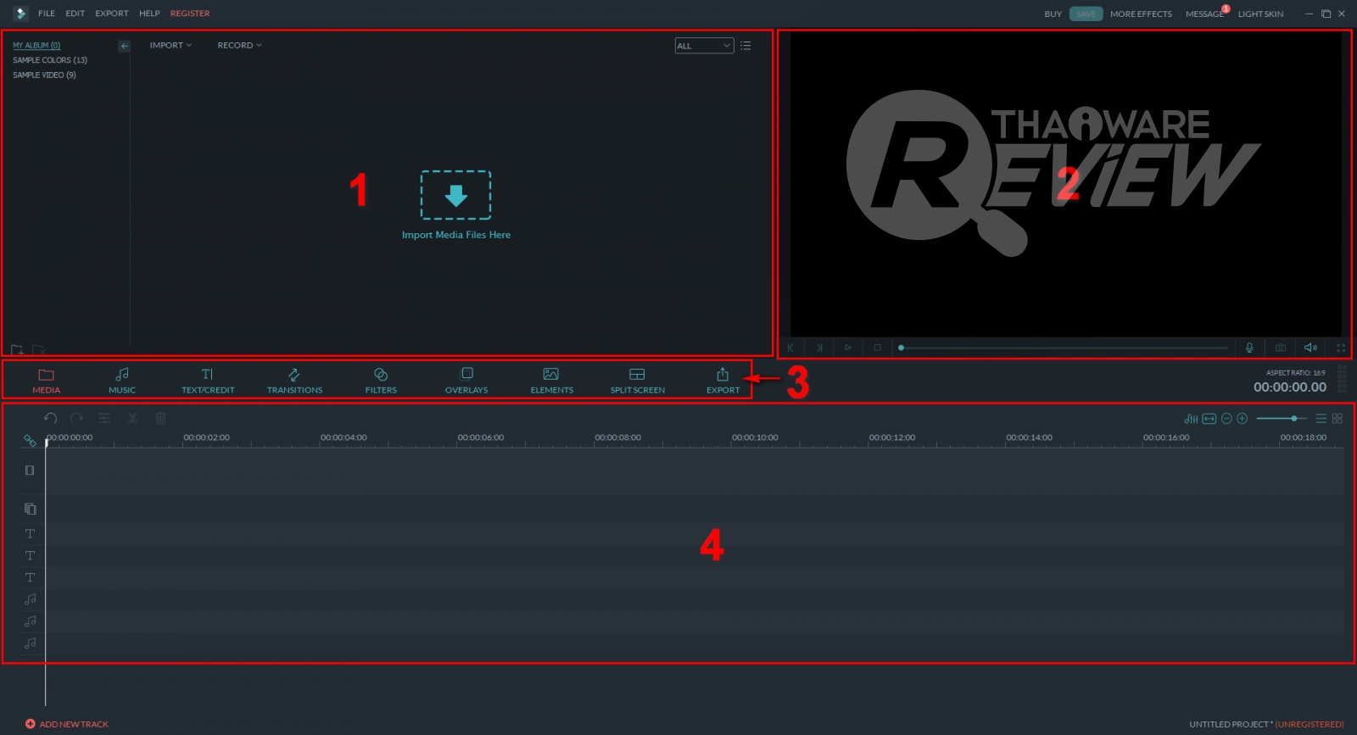Zoom in the timeline with the plus icon
1357x735 pixels.
(x=1243, y=419)
